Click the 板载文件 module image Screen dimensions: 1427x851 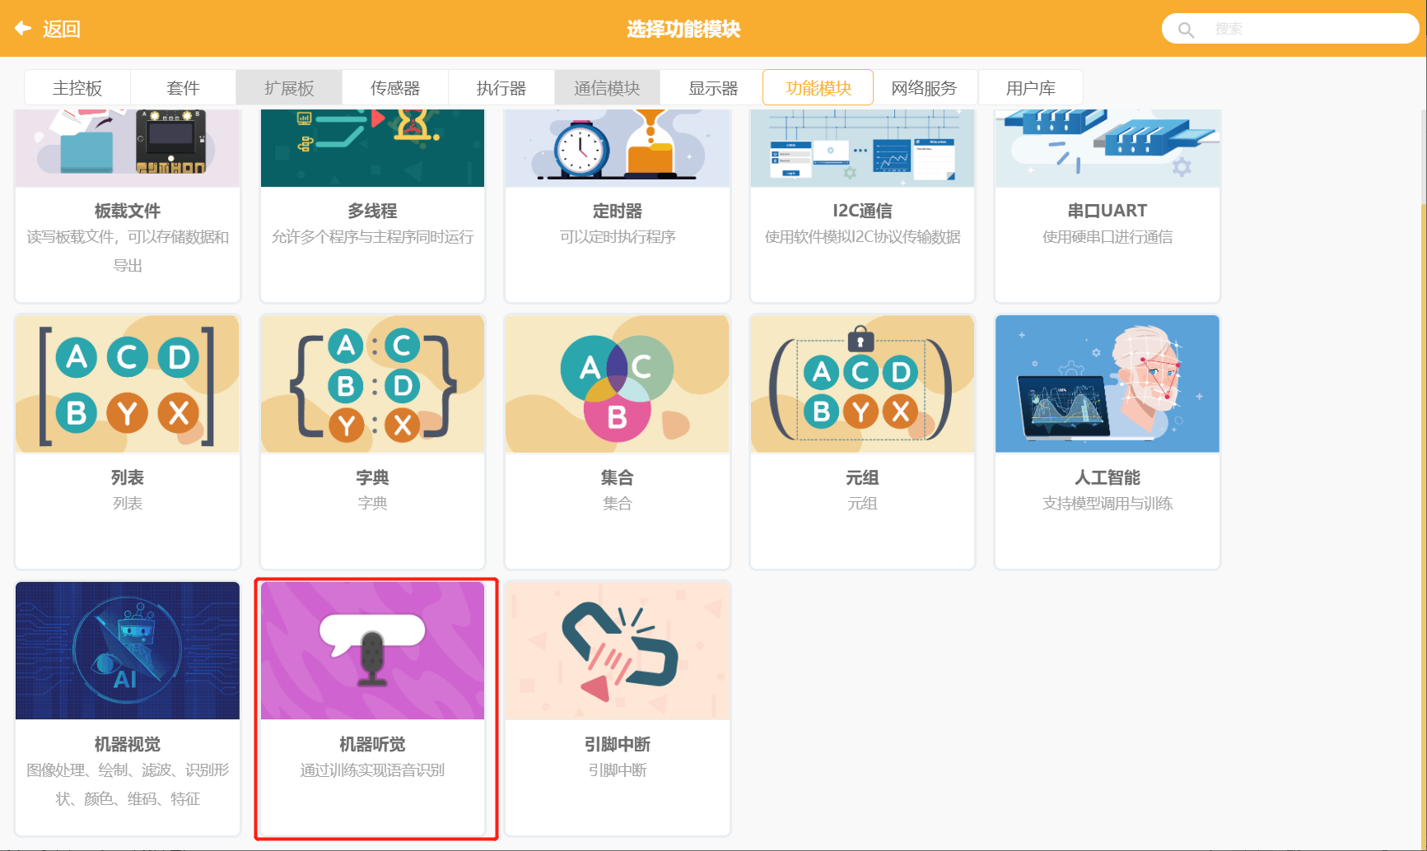click(128, 148)
